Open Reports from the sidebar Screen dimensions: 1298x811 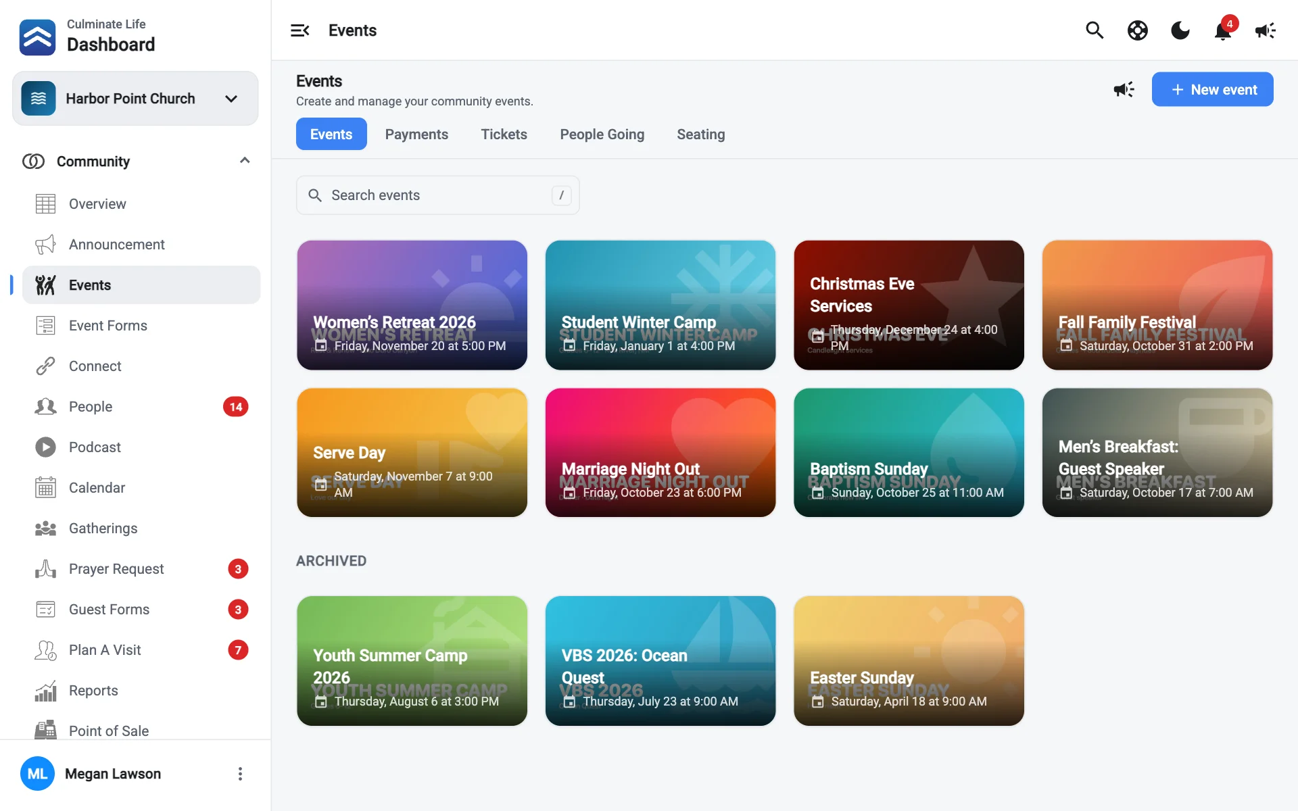coord(141,691)
